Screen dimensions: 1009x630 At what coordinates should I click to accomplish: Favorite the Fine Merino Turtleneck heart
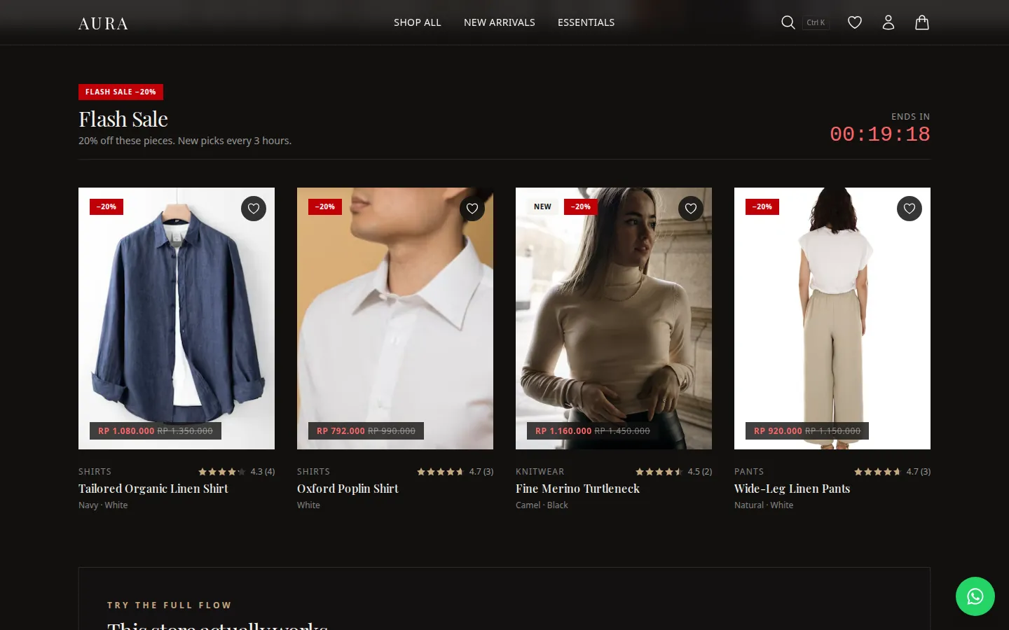[691, 209]
